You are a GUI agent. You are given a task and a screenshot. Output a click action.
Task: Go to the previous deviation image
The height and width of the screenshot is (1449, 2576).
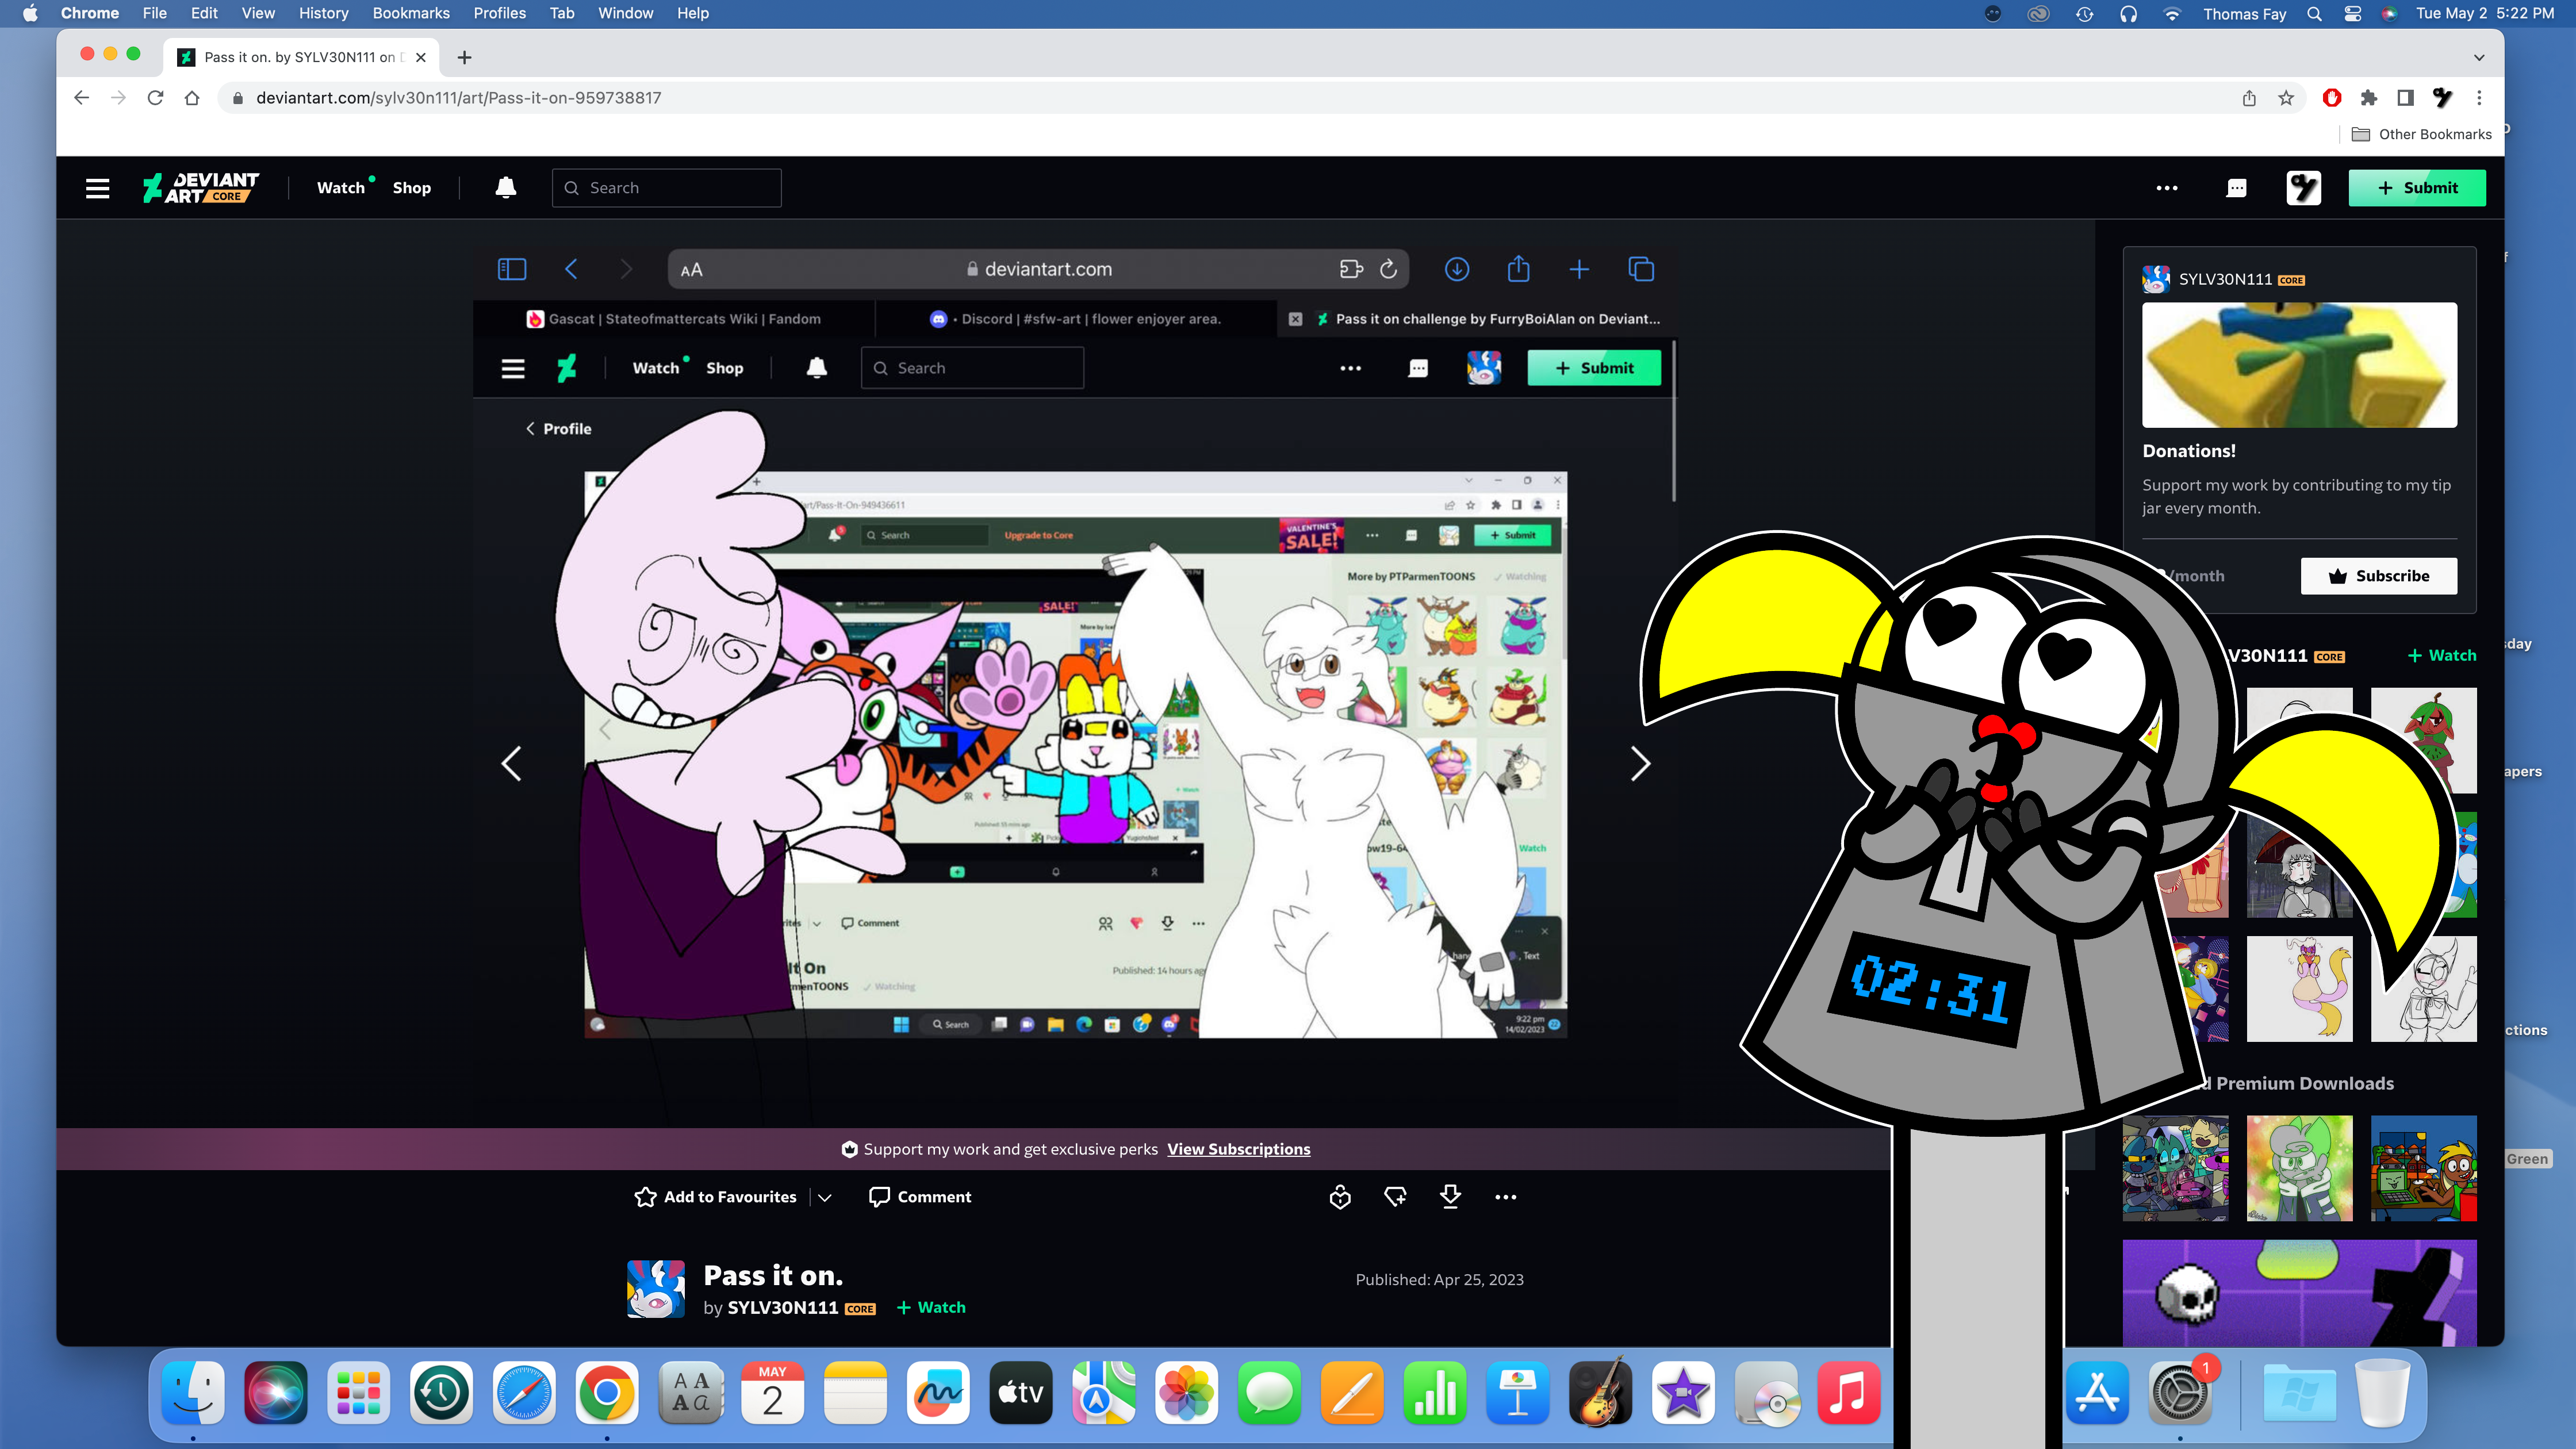point(511,764)
